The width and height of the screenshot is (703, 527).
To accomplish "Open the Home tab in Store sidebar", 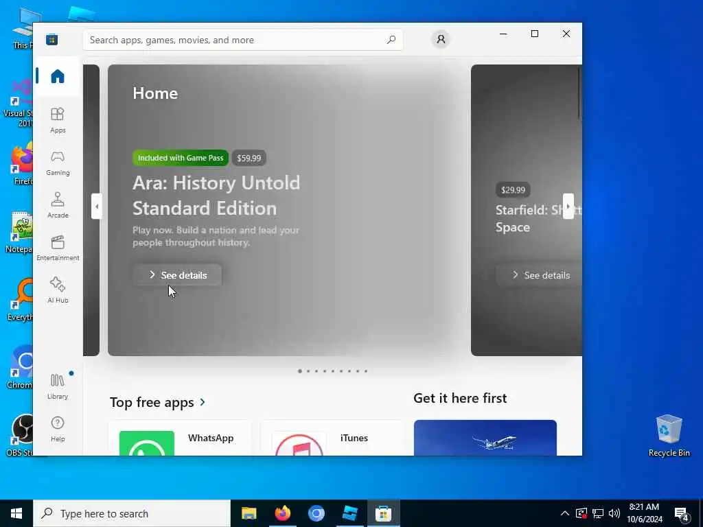I will [58, 76].
